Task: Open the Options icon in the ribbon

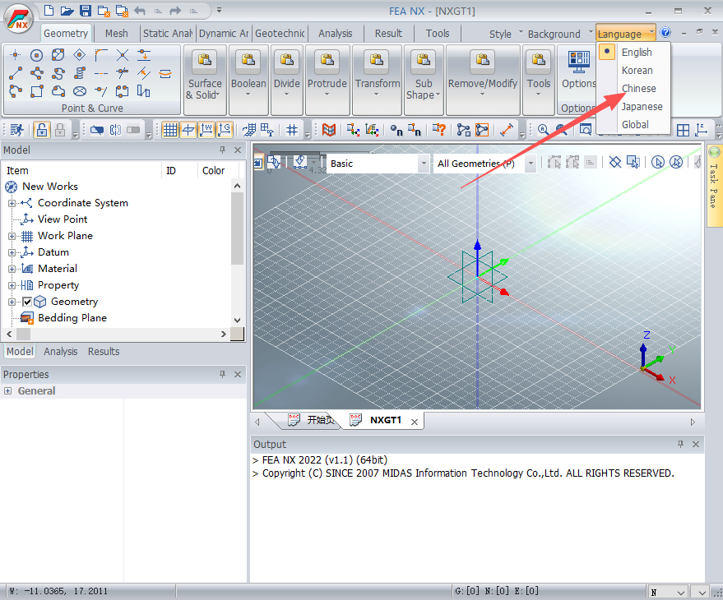Action: coord(579,61)
